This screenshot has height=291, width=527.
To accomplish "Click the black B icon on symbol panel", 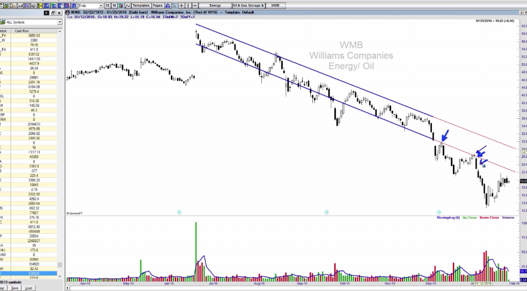I will pos(46,13).
